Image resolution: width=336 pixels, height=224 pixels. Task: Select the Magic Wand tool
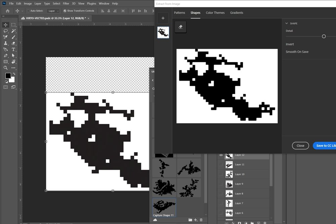pyautogui.click(x=13, y=31)
